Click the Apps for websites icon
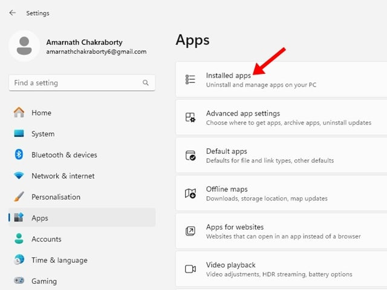Viewport: 387px width, 290px height. click(x=190, y=231)
